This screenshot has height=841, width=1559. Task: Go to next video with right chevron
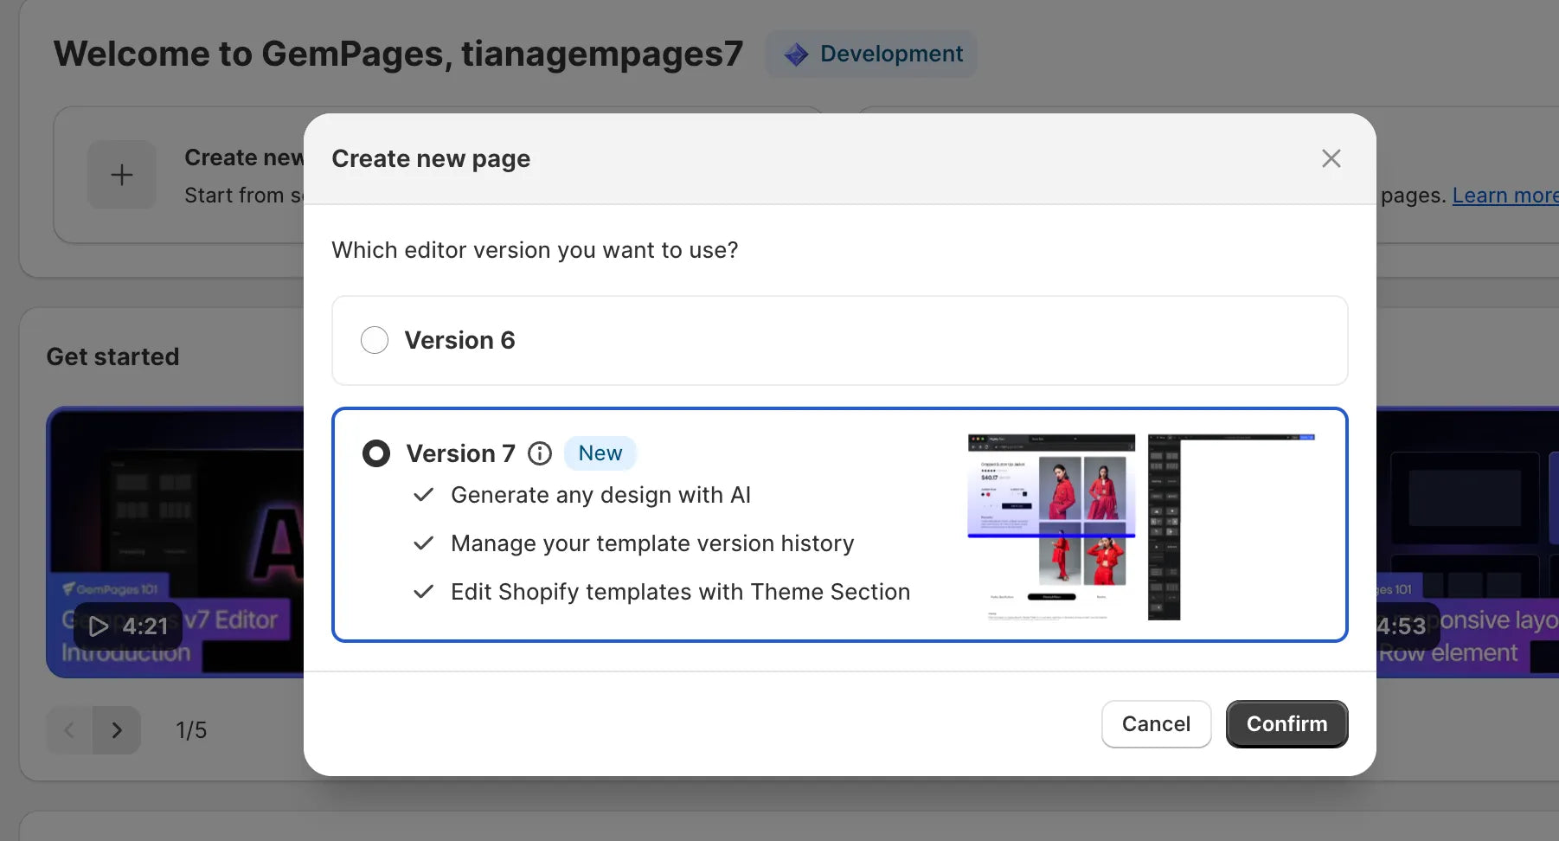(x=117, y=730)
